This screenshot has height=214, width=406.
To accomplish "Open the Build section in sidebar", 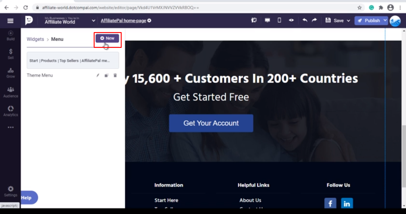I will [11, 36].
